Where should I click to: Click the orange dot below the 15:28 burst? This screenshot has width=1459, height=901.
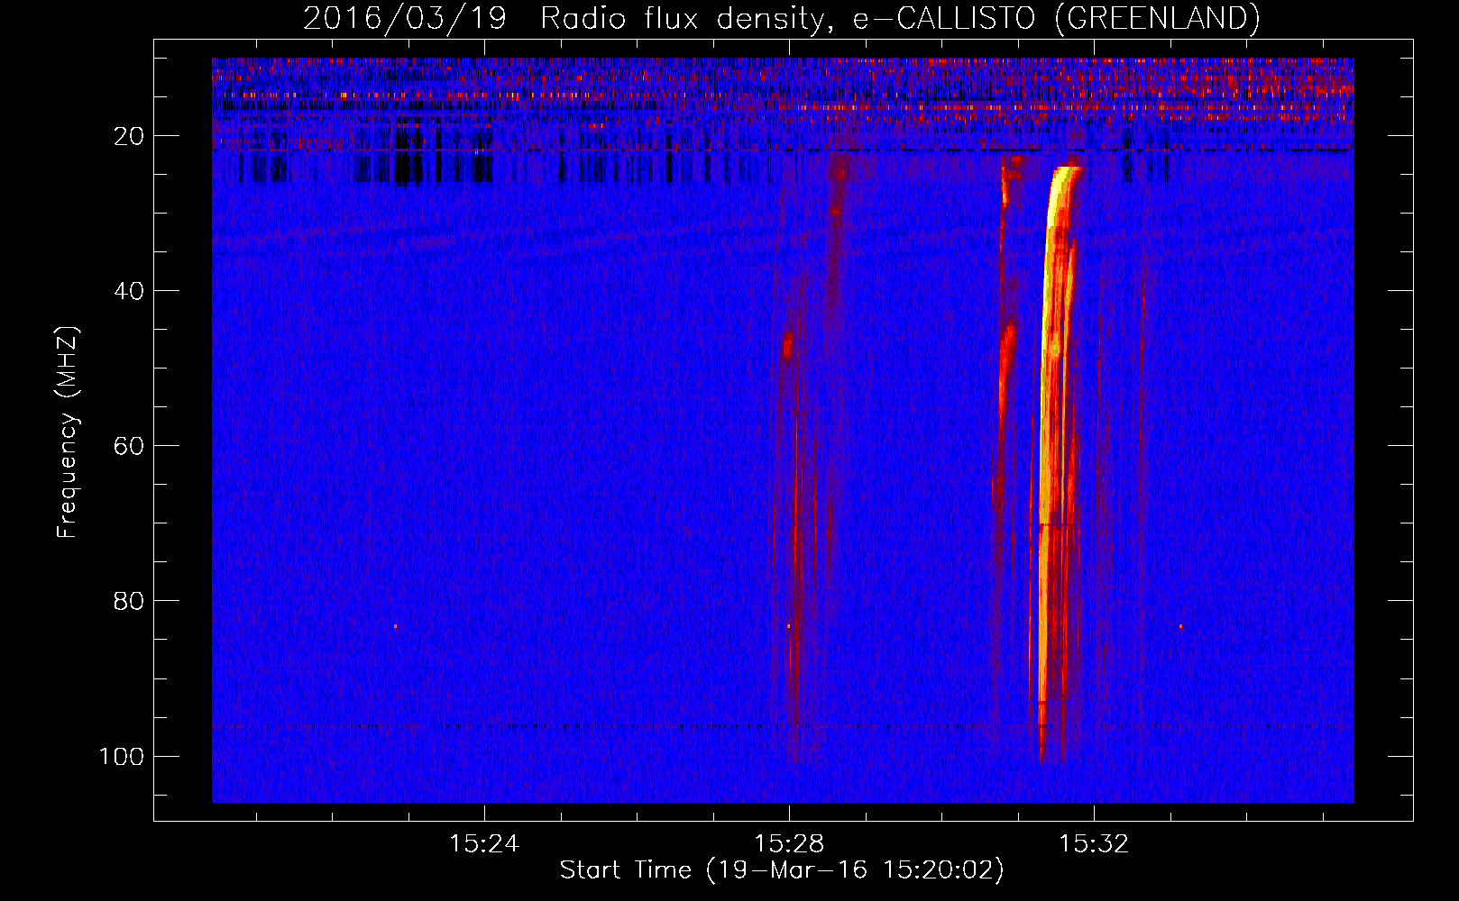(788, 626)
